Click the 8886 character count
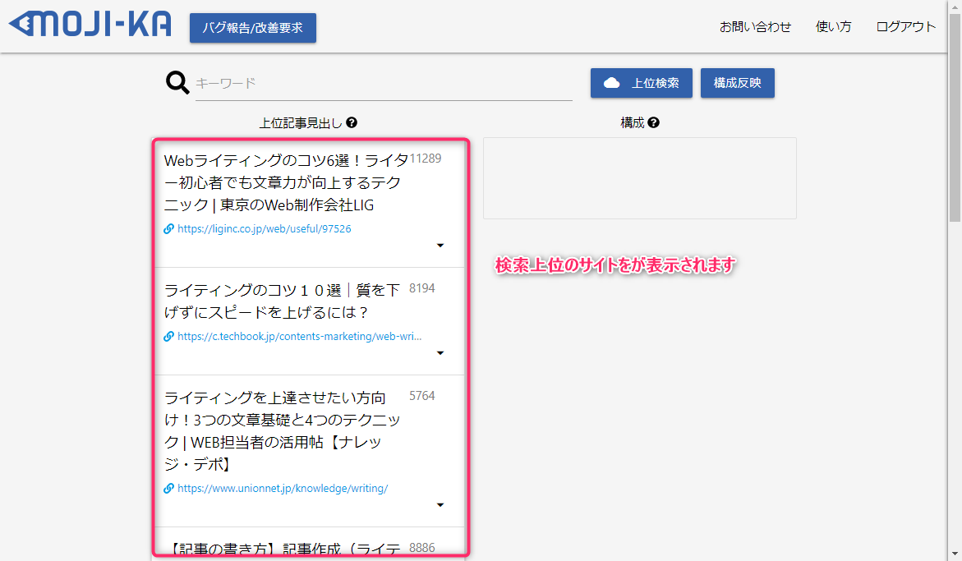The image size is (962, 561). coord(422,548)
